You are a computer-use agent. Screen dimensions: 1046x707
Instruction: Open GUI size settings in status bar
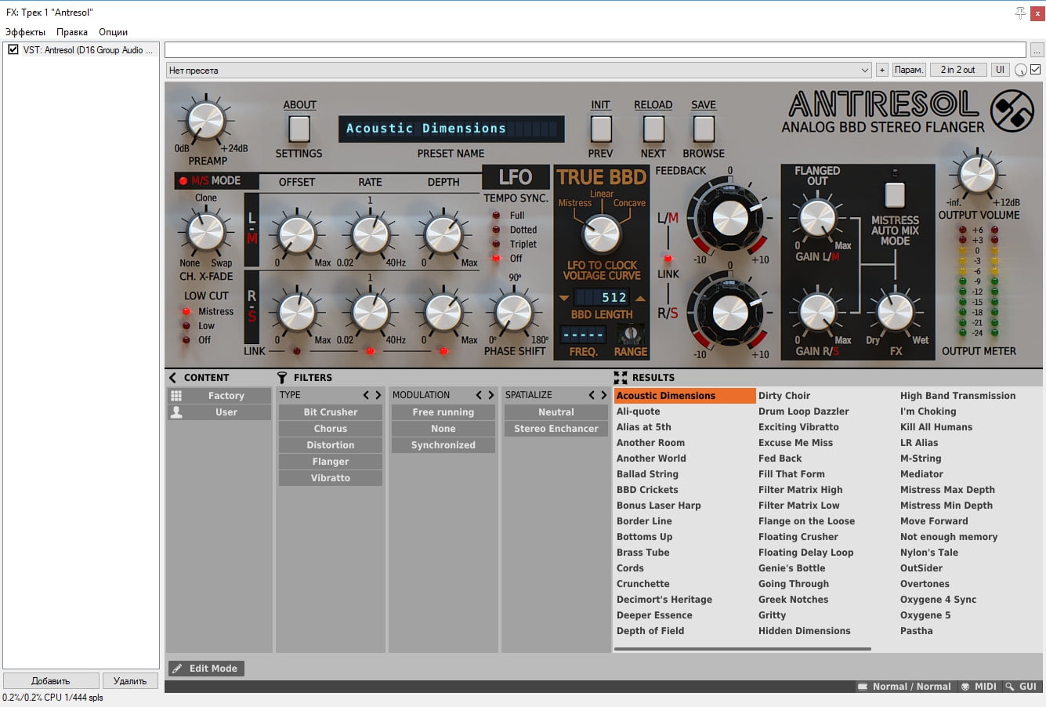(x=1022, y=687)
